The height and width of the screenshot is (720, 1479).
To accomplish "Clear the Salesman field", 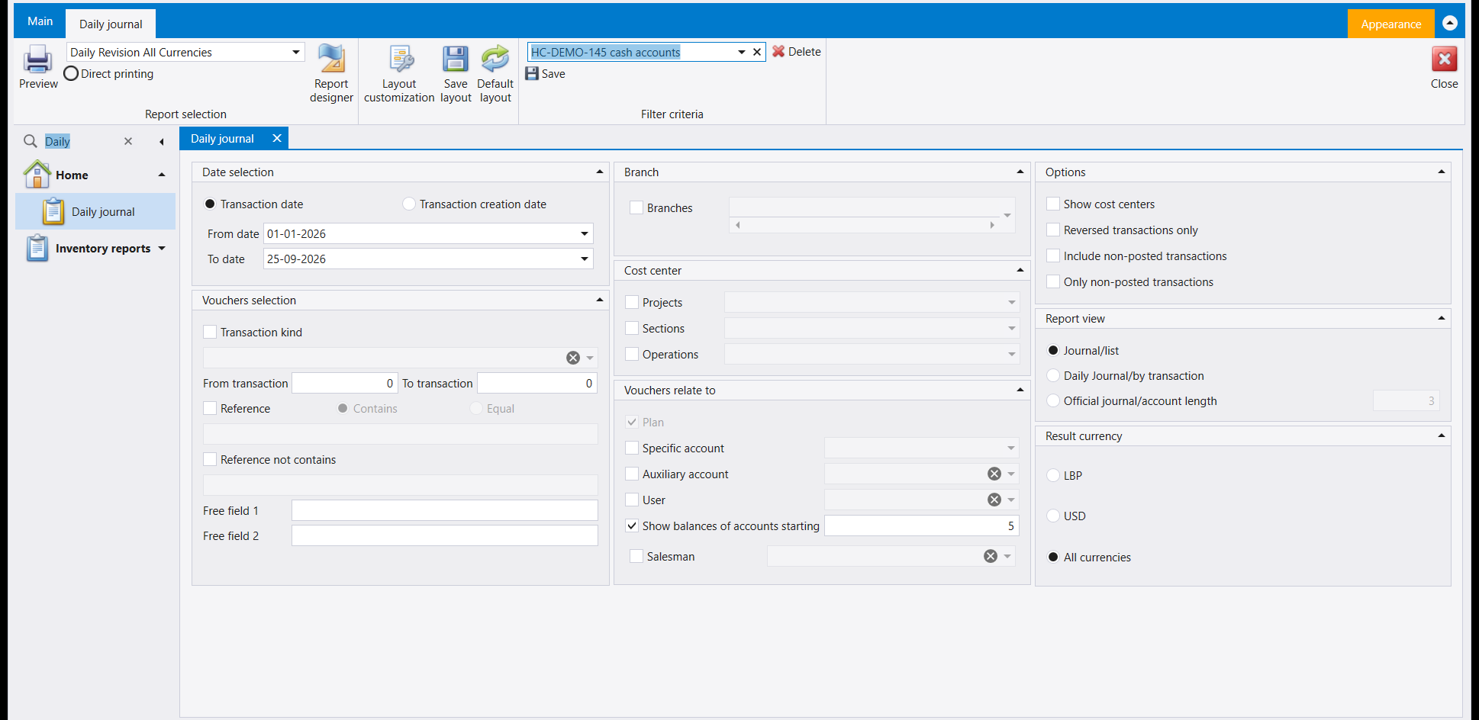I will (x=991, y=556).
